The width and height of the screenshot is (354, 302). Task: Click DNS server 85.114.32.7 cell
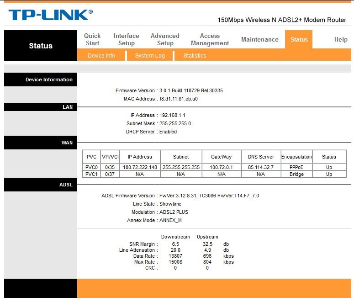click(x=261, y=167)
